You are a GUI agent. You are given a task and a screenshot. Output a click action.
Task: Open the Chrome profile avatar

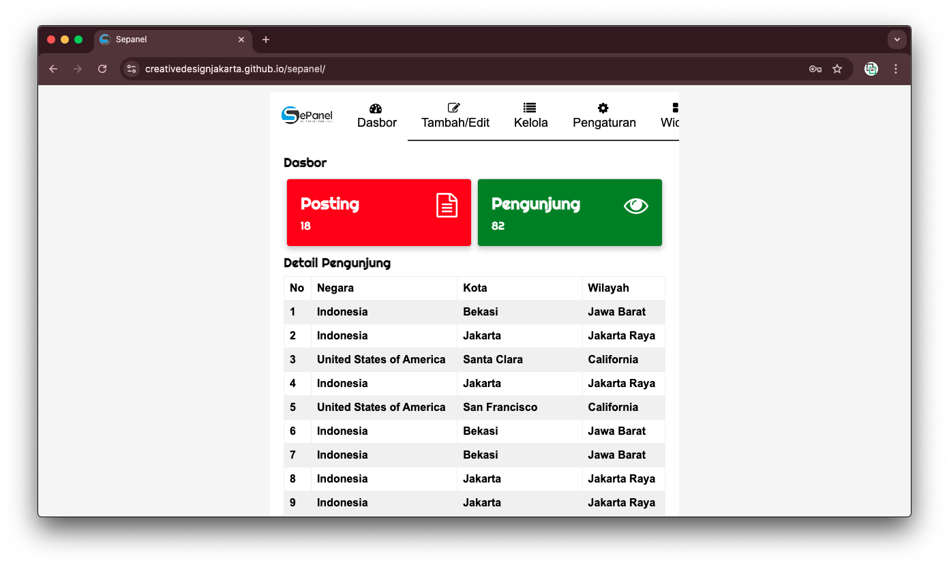(x=871, y=69)
